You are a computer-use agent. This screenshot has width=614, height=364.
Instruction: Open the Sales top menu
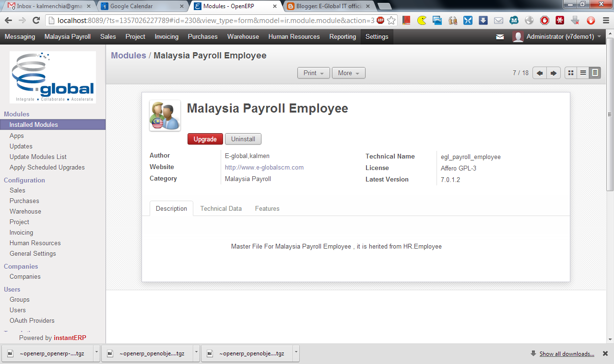click(x=108, y=37)
